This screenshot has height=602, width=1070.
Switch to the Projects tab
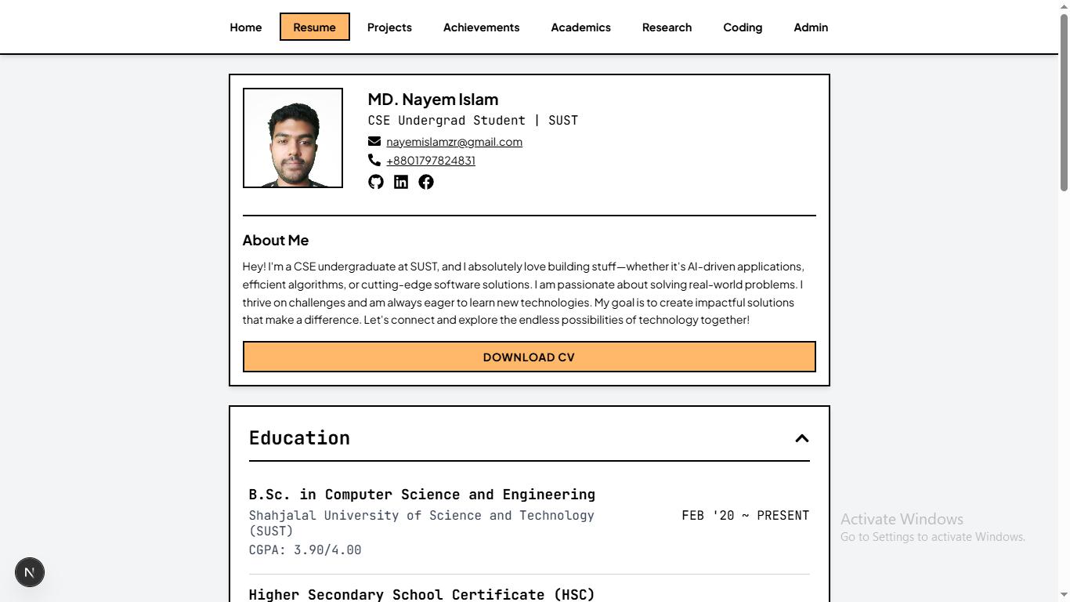coord(389,27)
